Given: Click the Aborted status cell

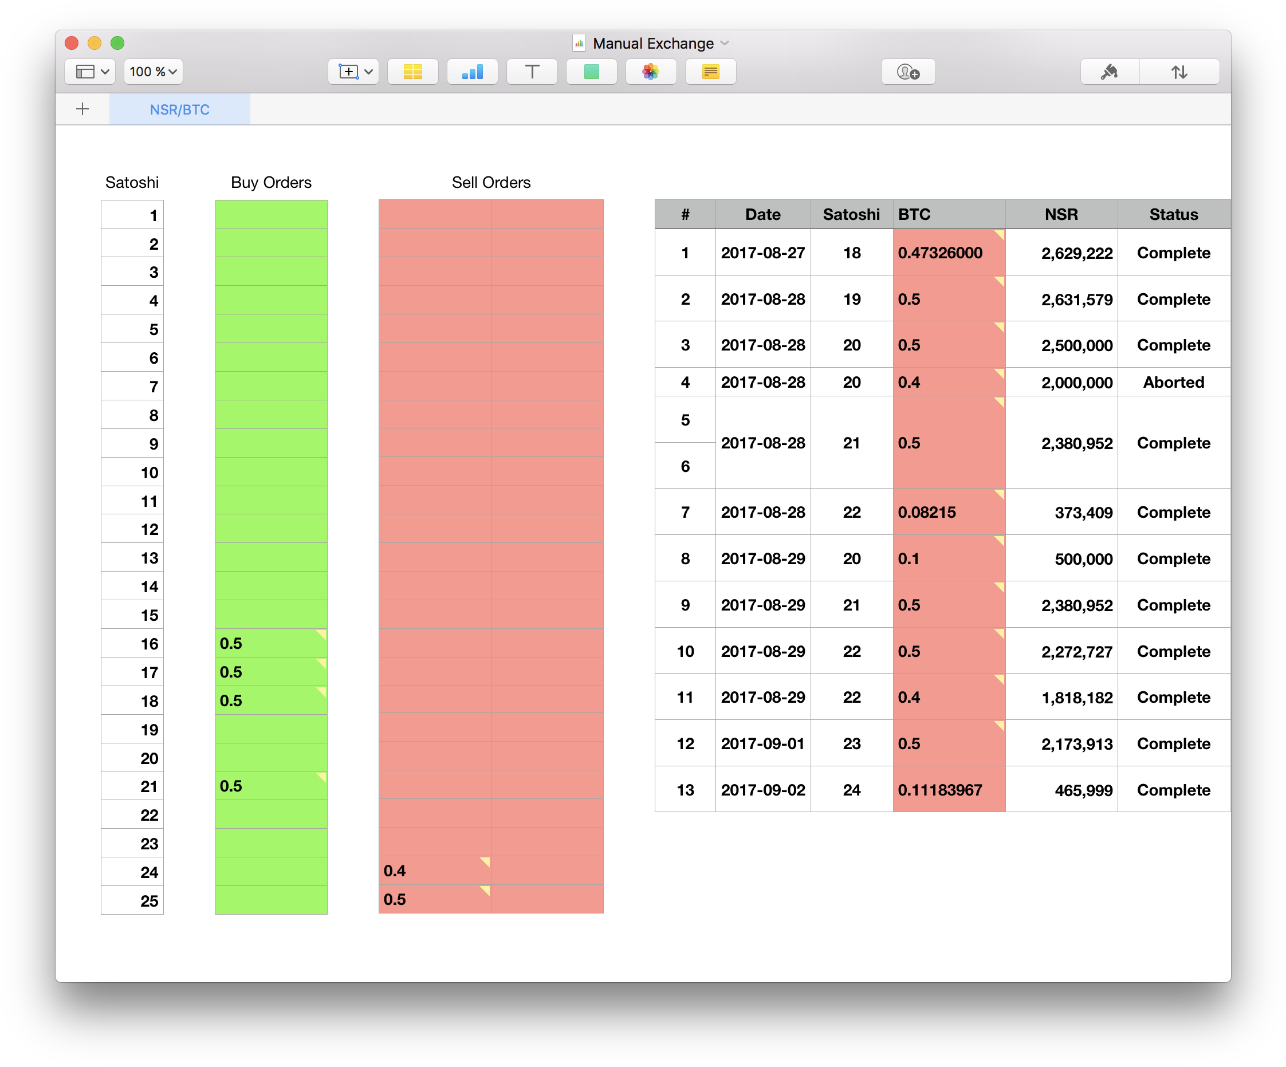Looking at the screenshot, I should coord(1173,383).
